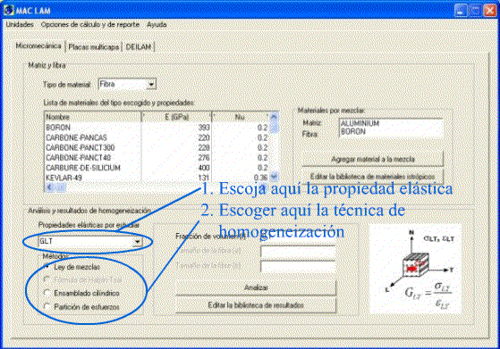This screenshot has height=349, width=500.
Task: Click the Nombre column header
Action: [x=93, y=117]
